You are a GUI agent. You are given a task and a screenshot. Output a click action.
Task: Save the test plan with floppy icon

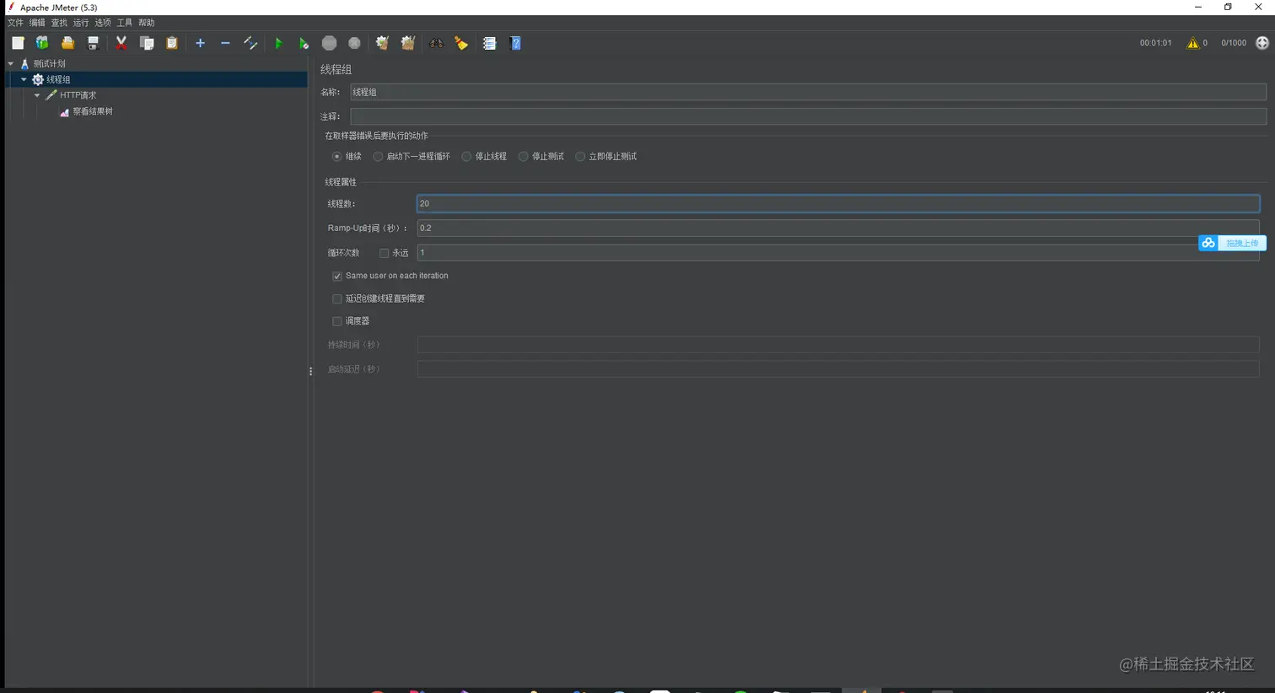pyautogui.click(x=94, y=43)
